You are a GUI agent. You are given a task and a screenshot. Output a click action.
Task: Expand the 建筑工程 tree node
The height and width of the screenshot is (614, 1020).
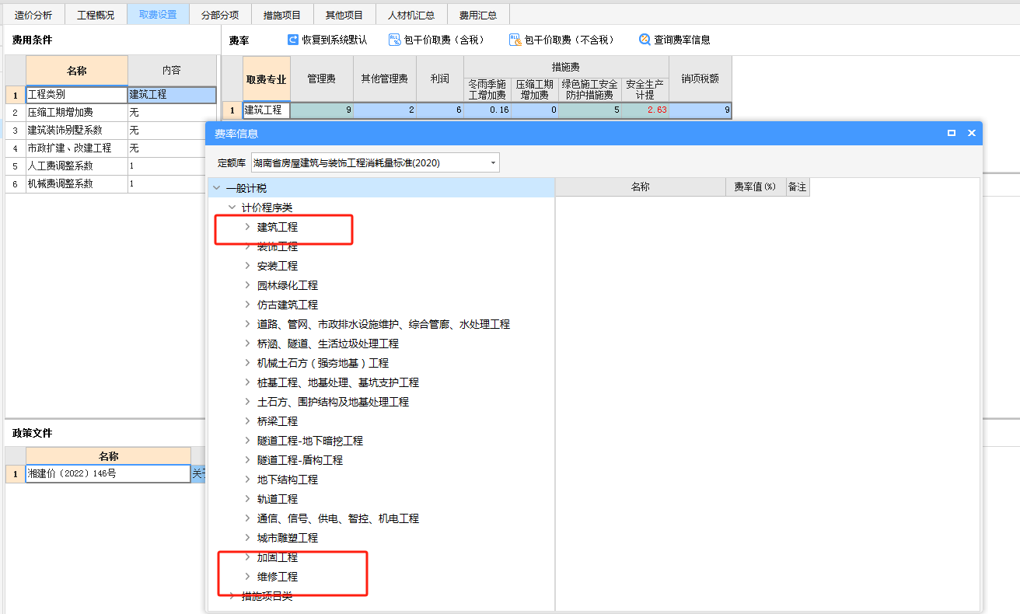point(247,227)
